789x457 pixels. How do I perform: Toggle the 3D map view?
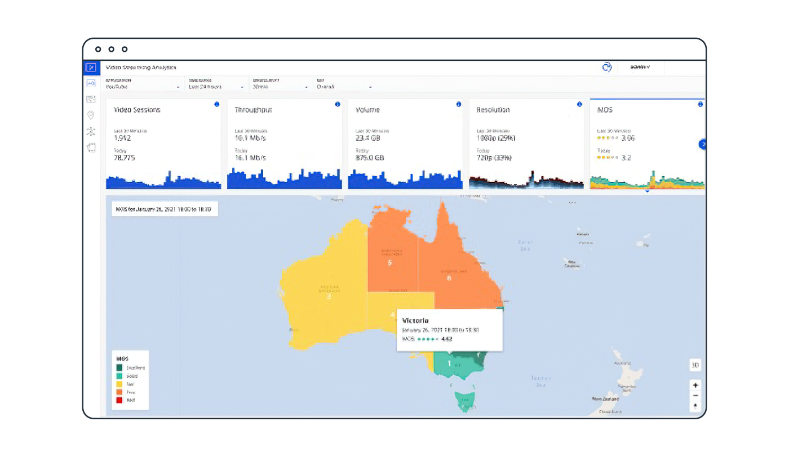pos(695,365)
